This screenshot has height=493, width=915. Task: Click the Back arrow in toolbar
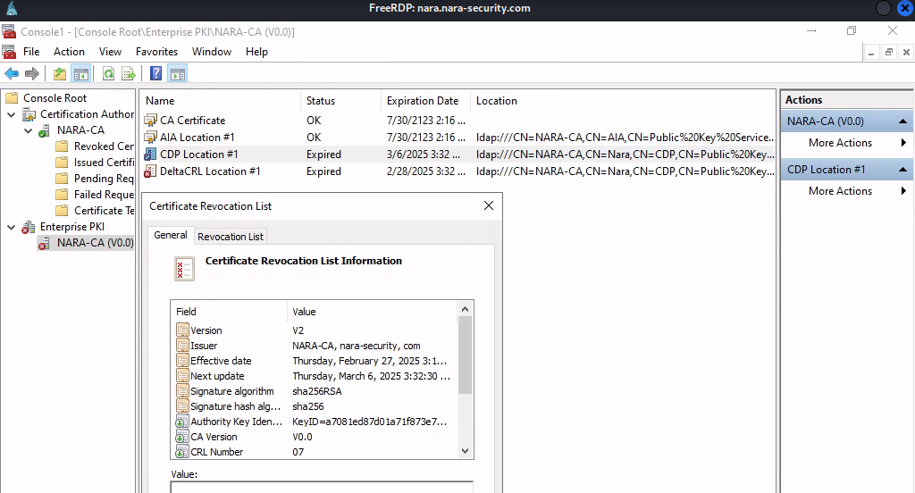point(12,73)
